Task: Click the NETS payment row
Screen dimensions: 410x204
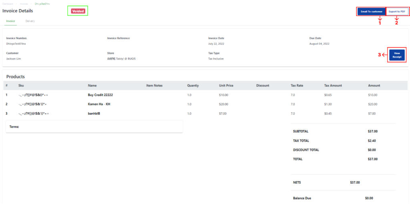Action: pos(343,182)
